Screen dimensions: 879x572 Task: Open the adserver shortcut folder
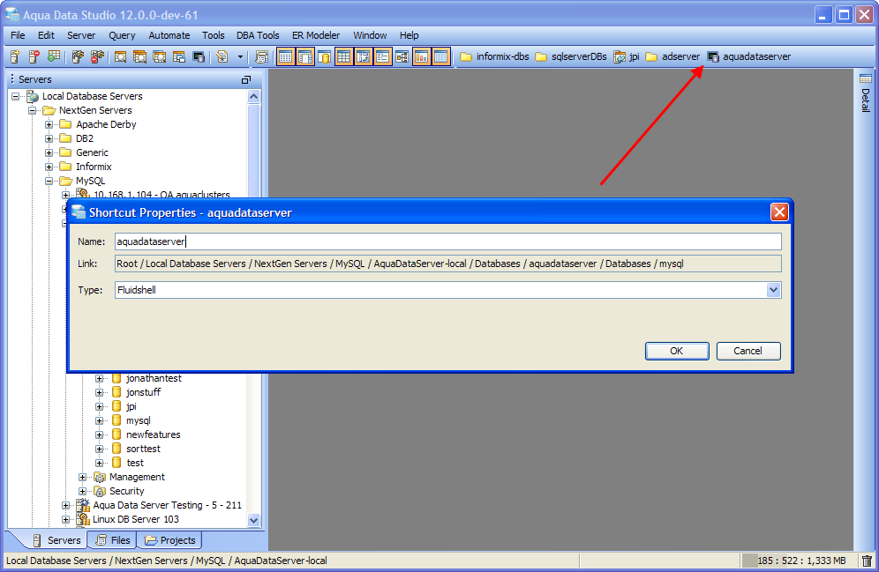(672, 56)
